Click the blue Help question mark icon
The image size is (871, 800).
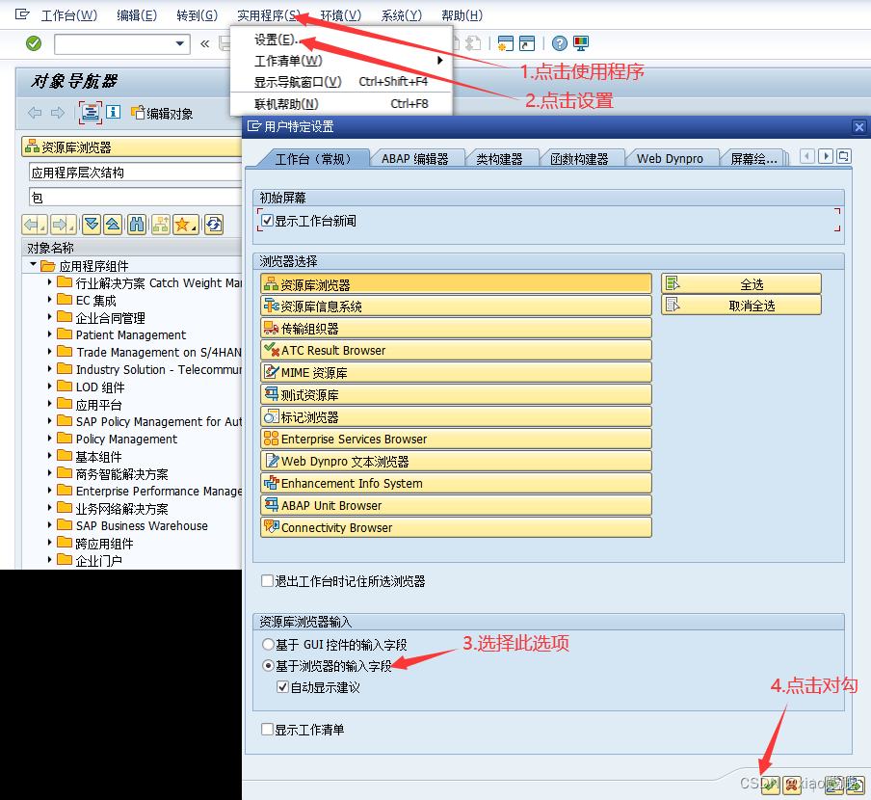coord(560,43)
